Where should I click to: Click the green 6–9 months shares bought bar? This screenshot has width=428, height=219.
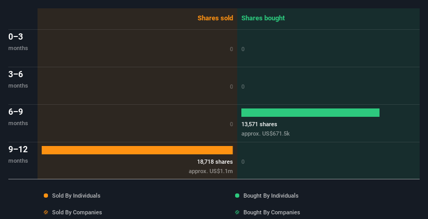point(310,113)
